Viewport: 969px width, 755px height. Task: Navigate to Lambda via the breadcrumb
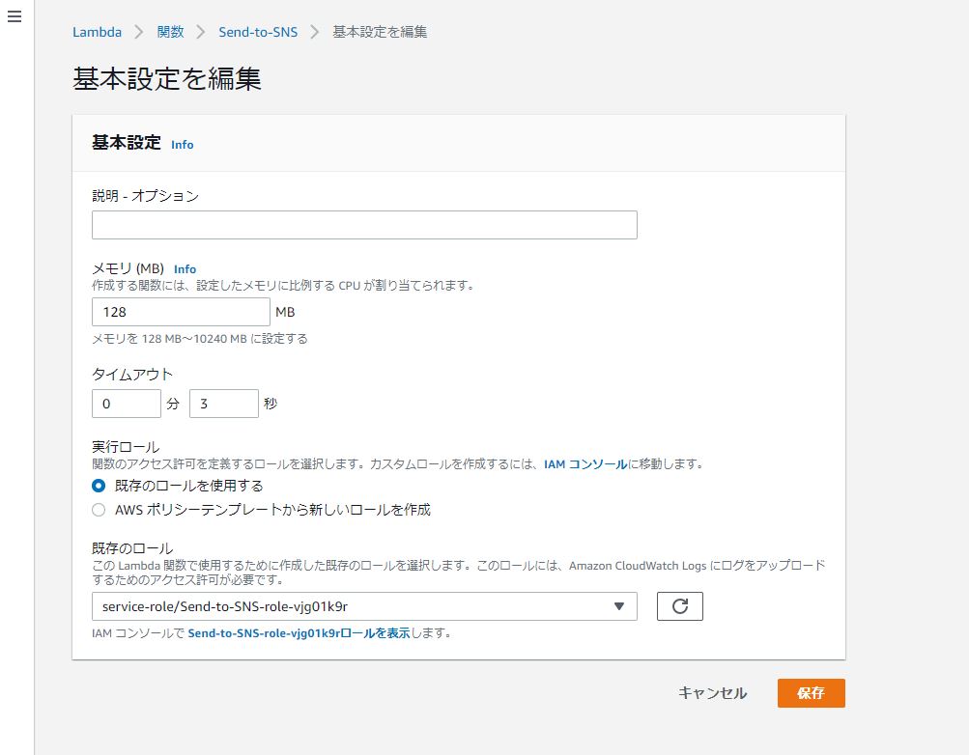tap(97, 32)
